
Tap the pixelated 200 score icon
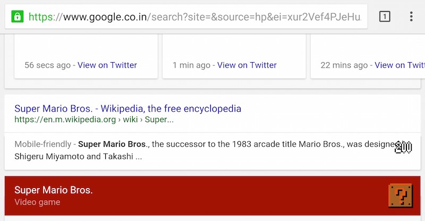(403, 147)
